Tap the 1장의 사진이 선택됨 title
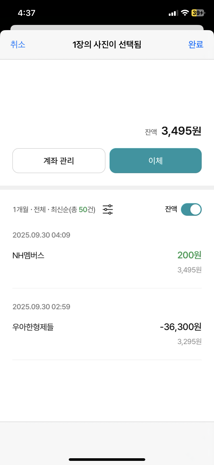This screenshot has width=214, height=465. click(x=107, y=45)
